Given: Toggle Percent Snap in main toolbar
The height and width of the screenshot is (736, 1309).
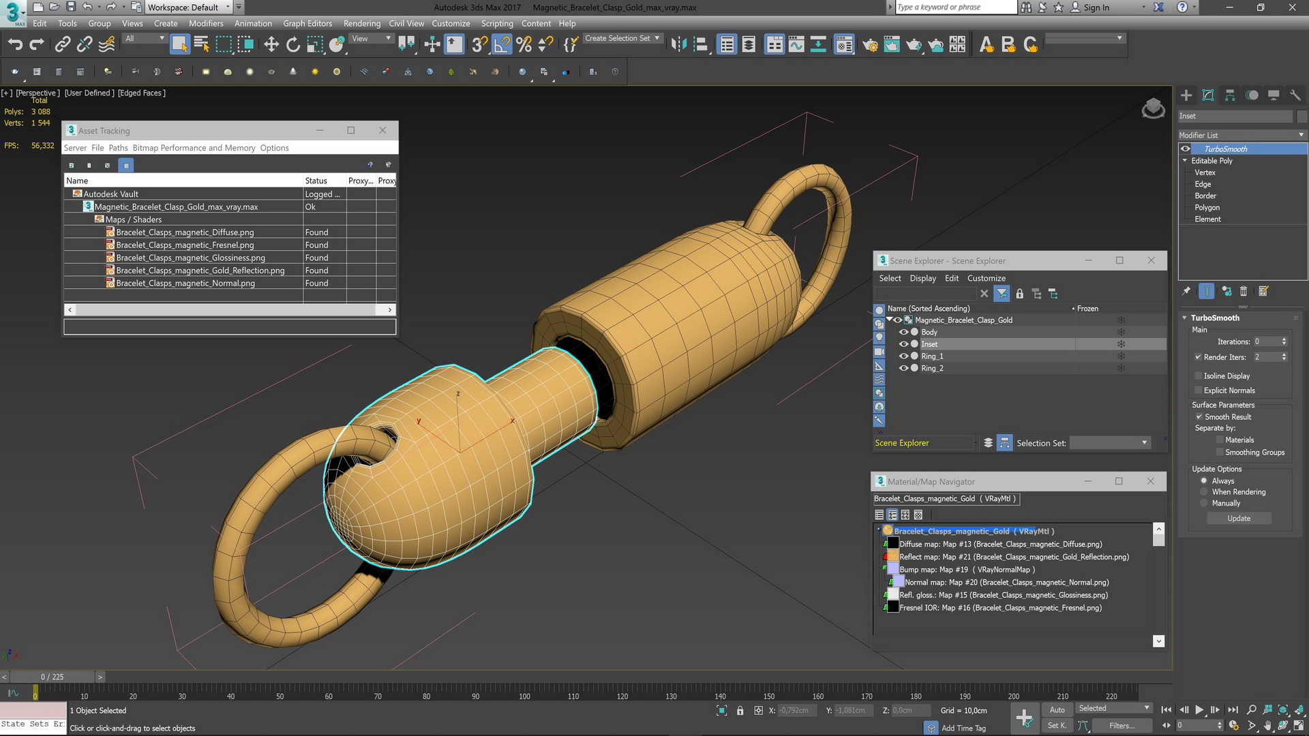Looking at the screenshot, I should (x=524, y=44).
